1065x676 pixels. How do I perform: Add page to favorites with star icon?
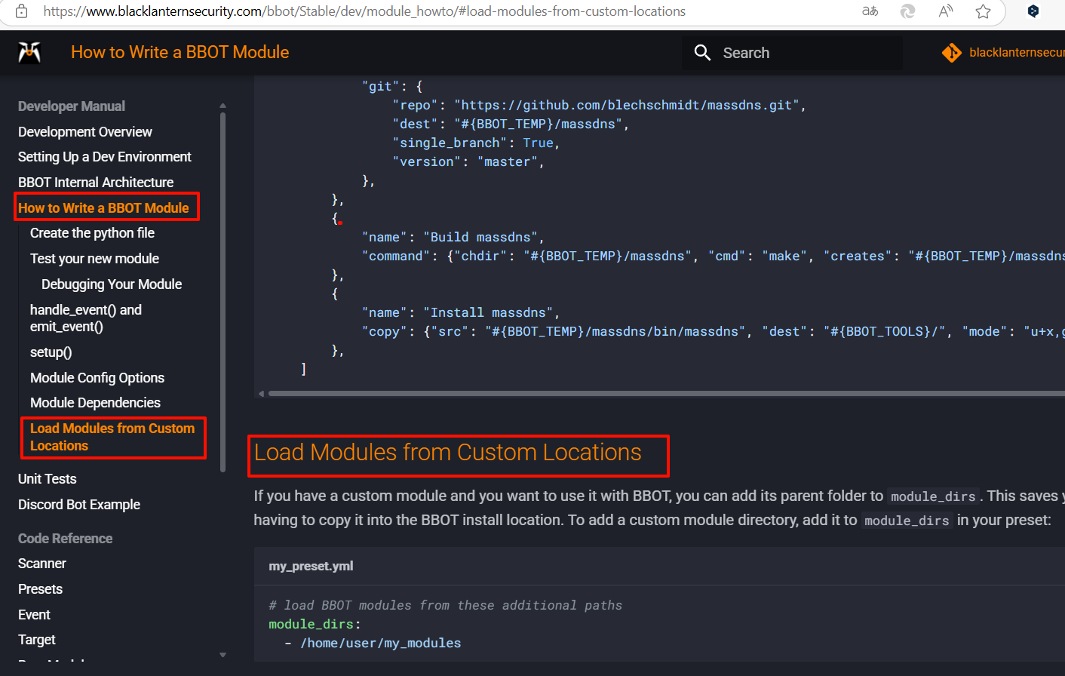click(983, 11)
